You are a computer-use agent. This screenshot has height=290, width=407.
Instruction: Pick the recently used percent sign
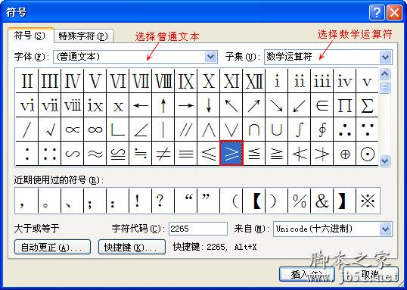(300, 201)
